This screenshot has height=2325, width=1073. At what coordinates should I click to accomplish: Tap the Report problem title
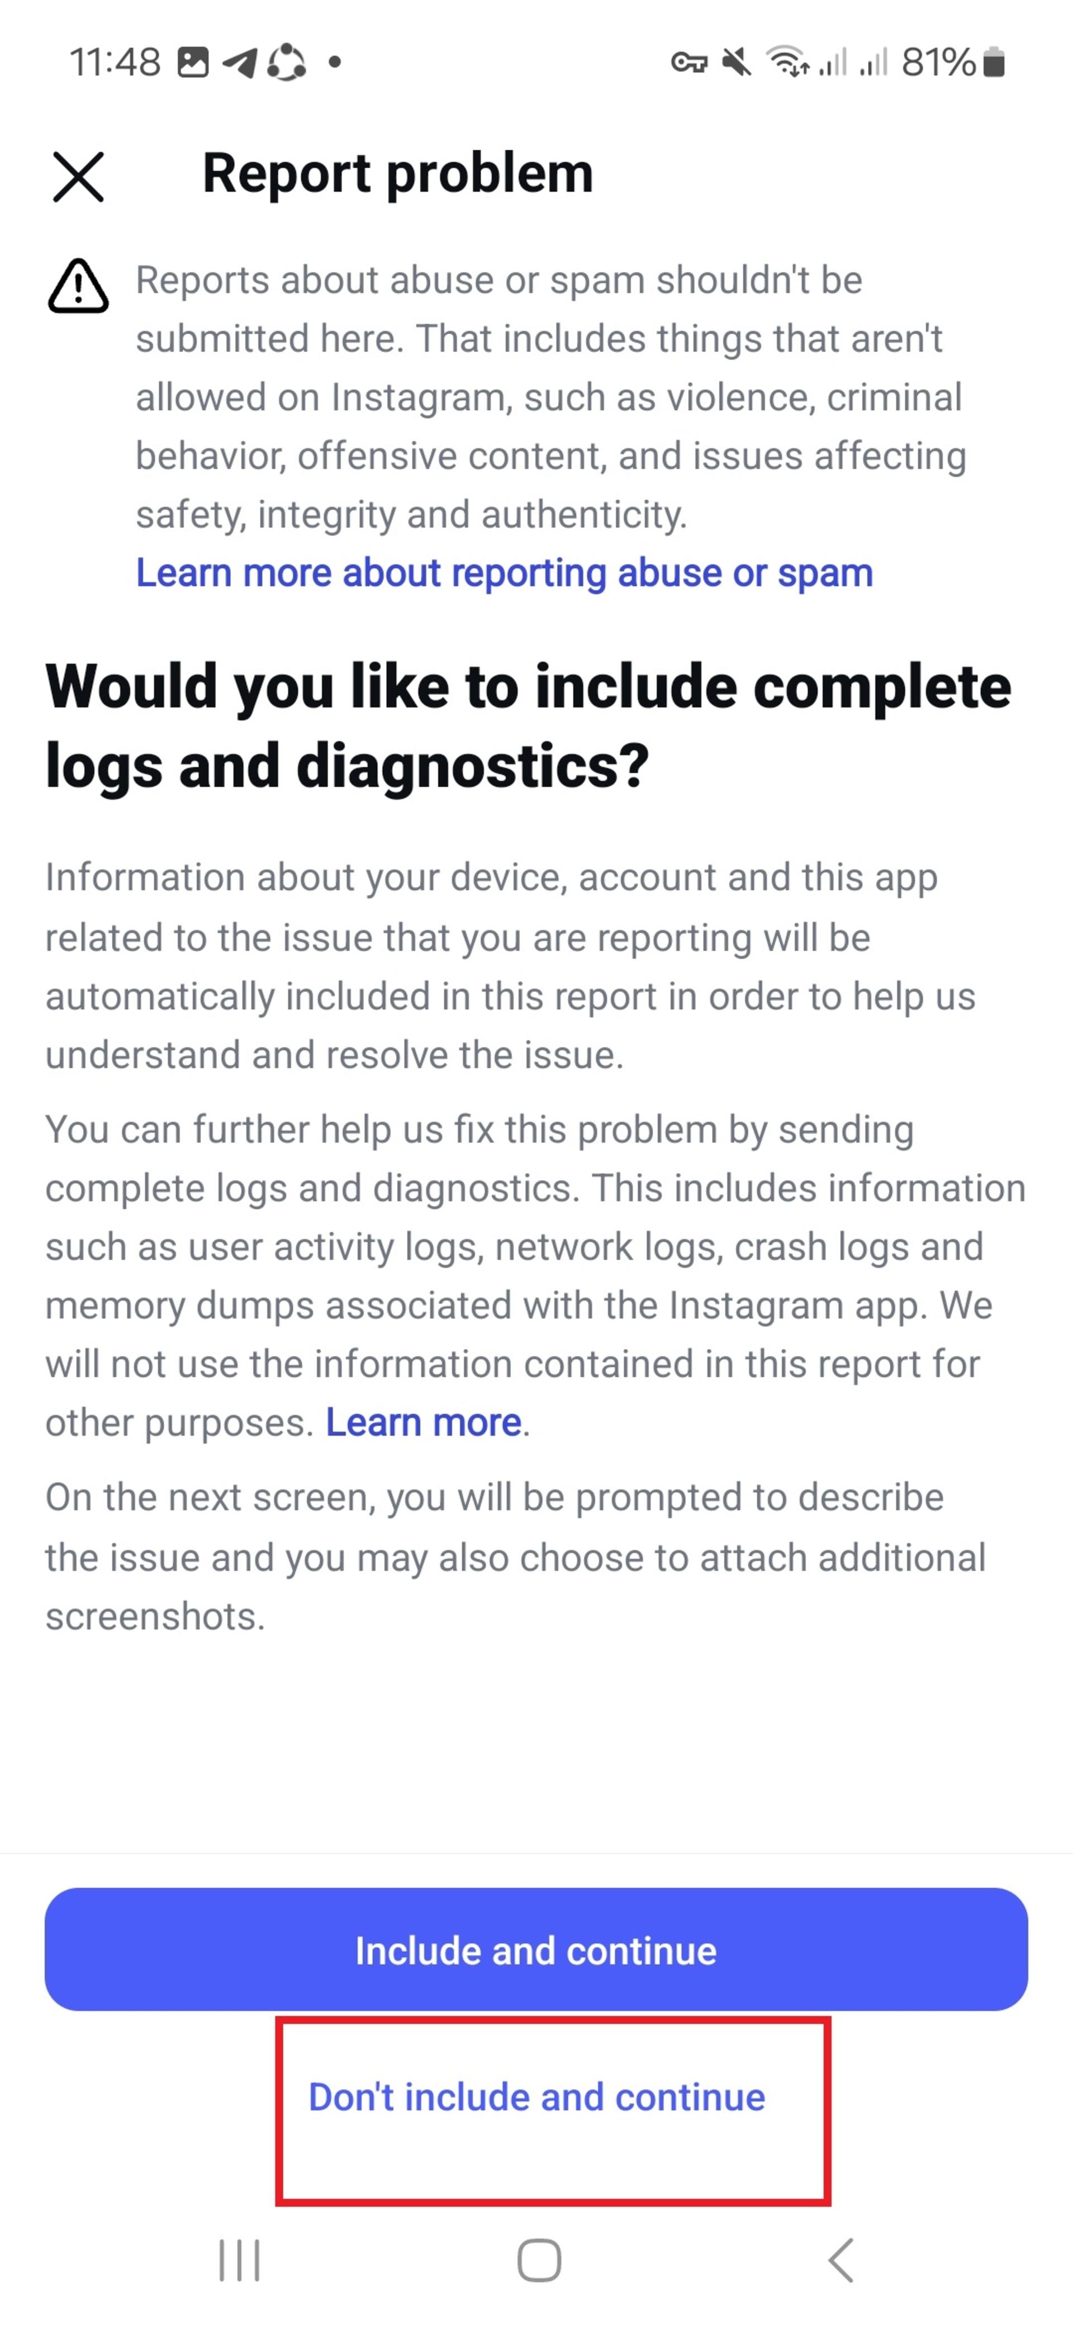[398, 173]
